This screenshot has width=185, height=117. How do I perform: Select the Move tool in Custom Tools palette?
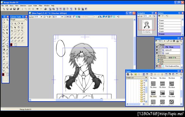(22, 23)
